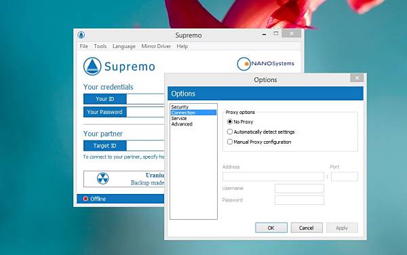This screenshot has width=407, height=255.
Task: Click the Apply button
Action: click(342, 228)
